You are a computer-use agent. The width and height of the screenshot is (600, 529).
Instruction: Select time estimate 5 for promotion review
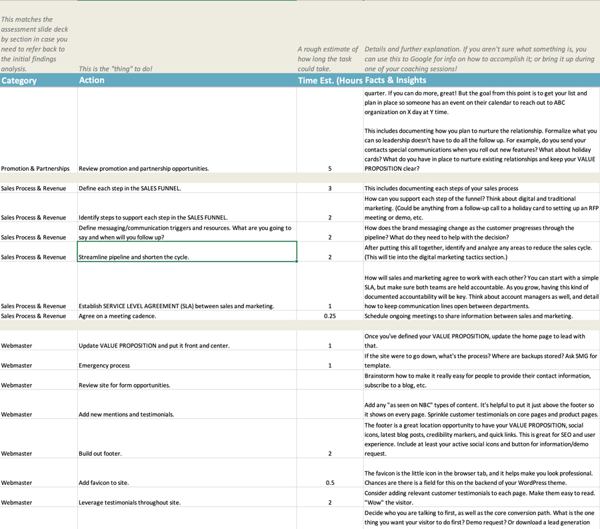(330, 130)
